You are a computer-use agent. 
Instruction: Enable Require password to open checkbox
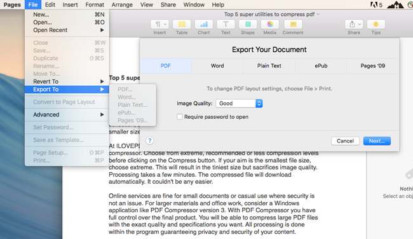point(180,117)
